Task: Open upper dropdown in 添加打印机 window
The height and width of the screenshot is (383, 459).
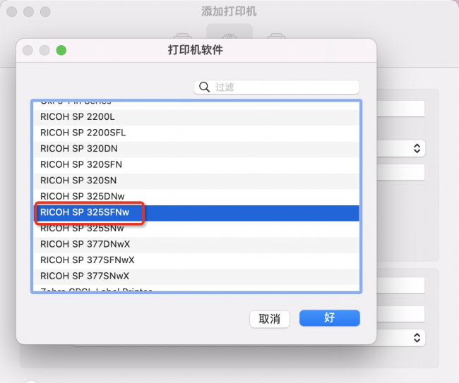Action: (x=400, y=148)
